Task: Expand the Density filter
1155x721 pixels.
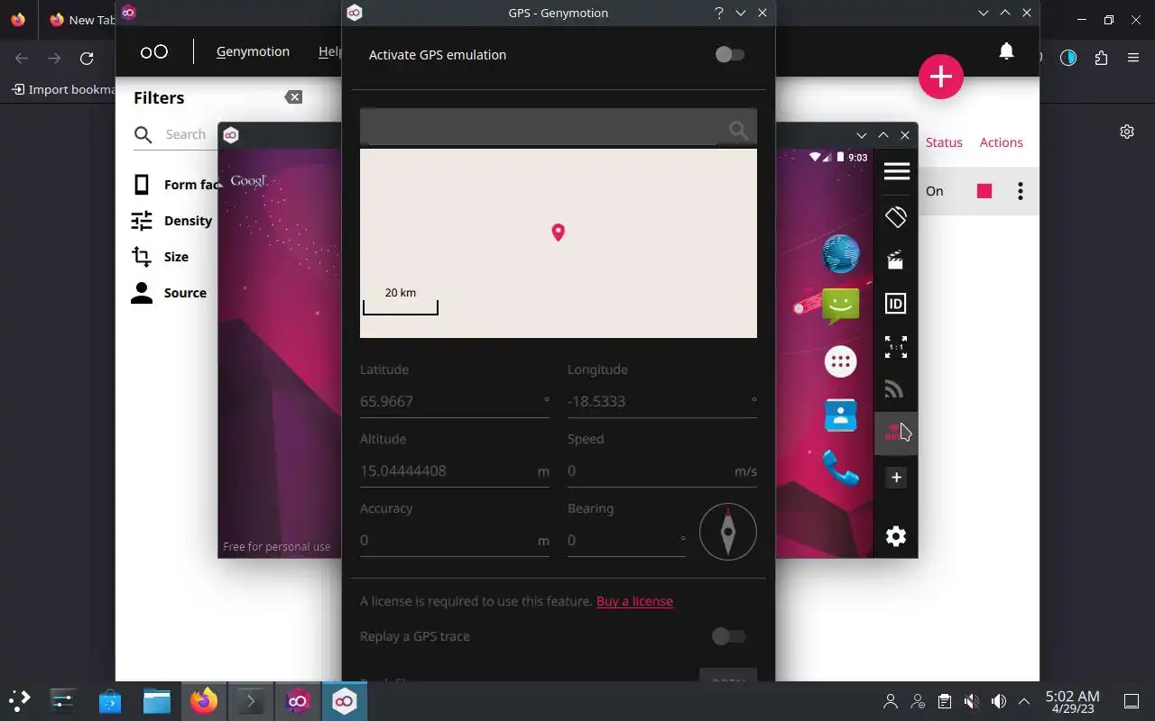Action: click(x=172, y=221)
